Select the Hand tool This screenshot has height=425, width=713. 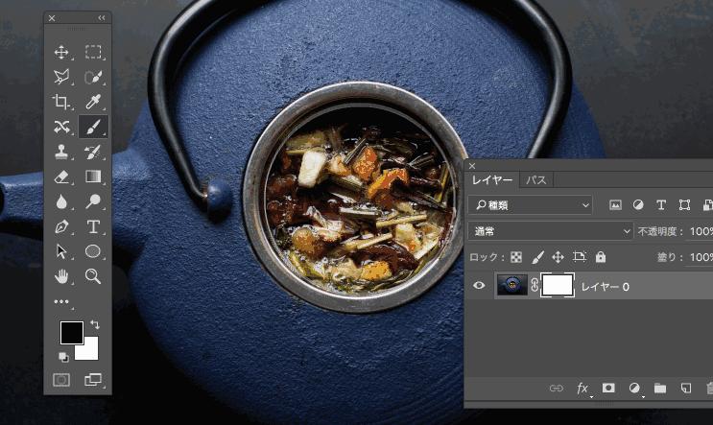(x=61, y=276)
